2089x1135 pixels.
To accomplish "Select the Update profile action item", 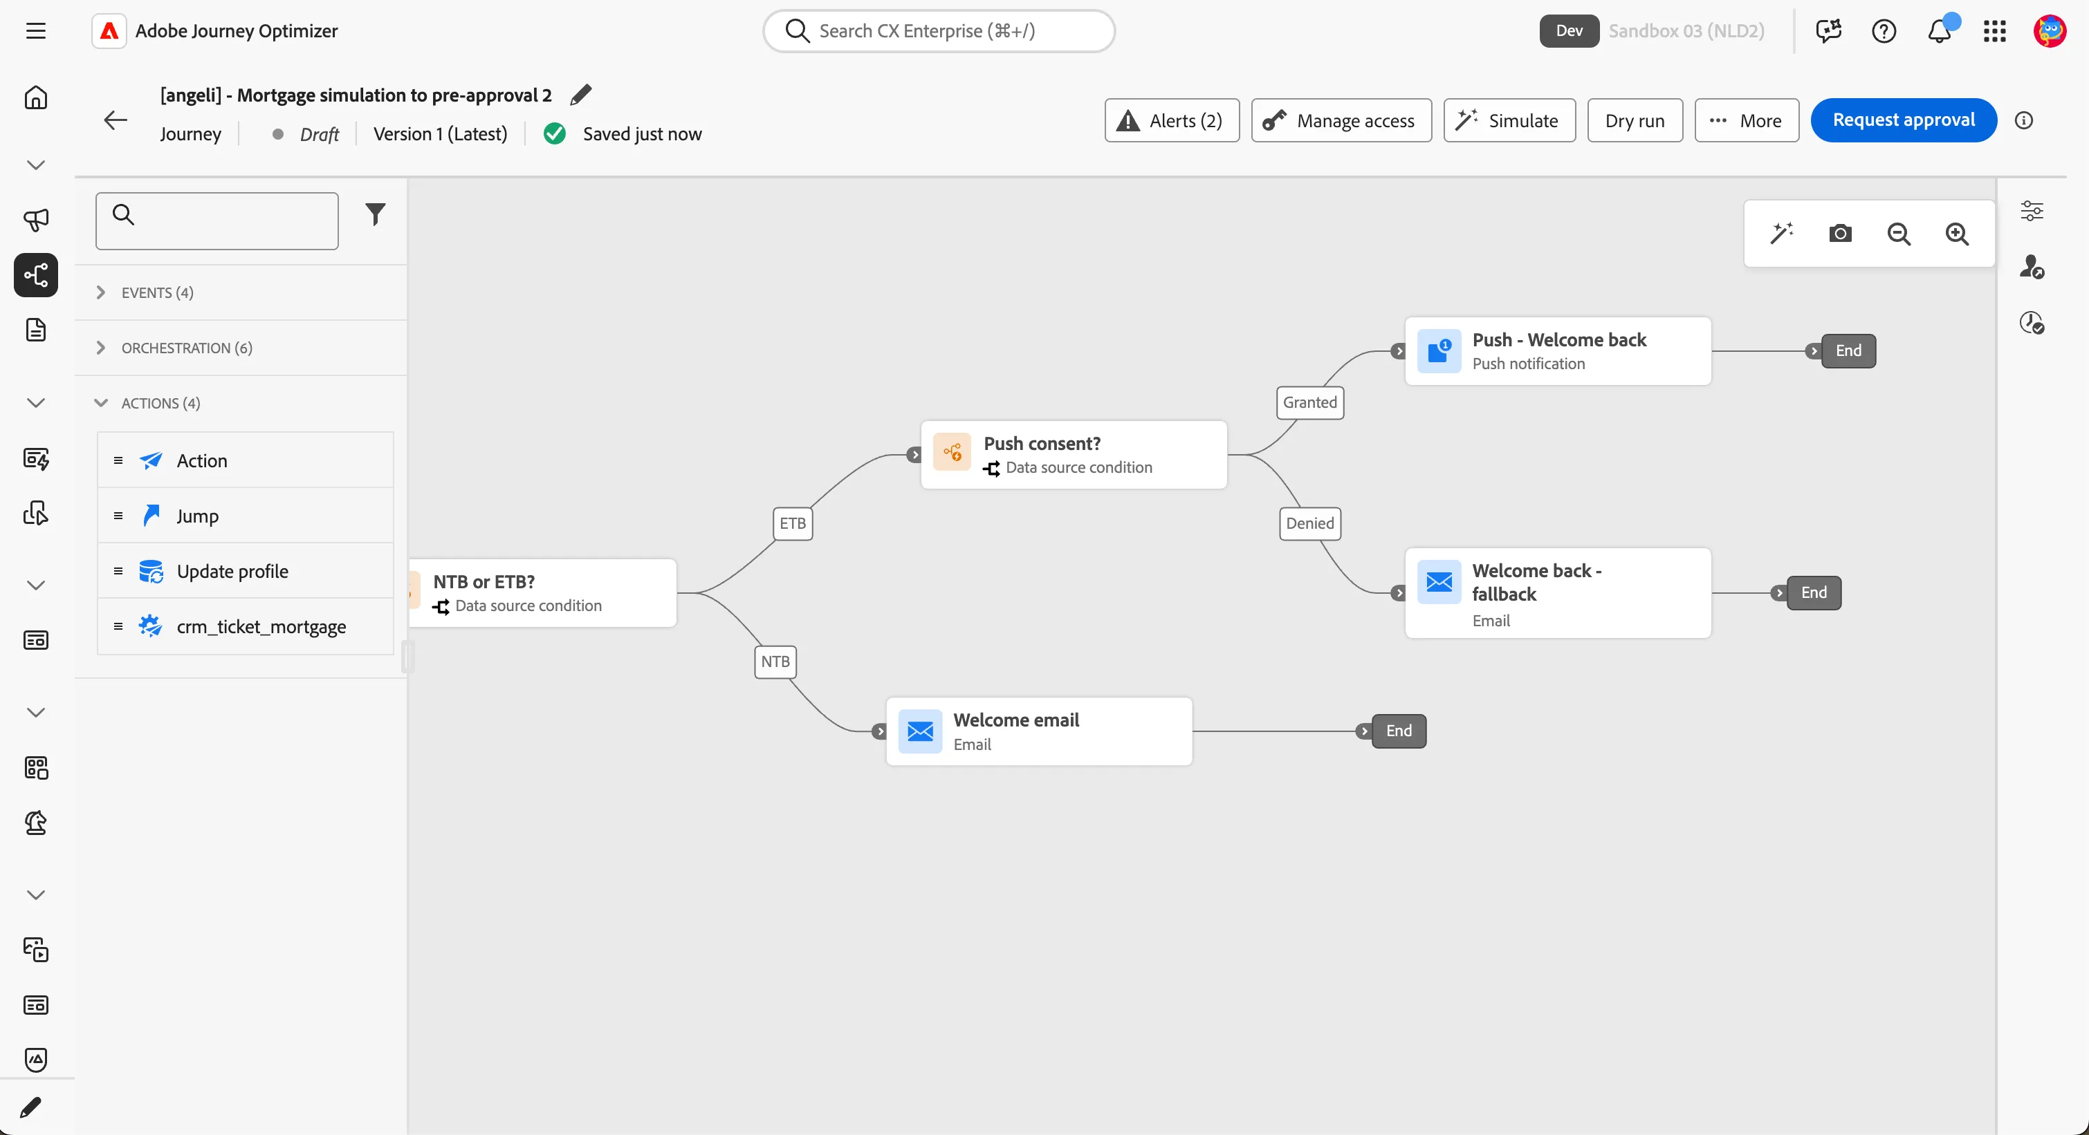I will coord(245,571).
